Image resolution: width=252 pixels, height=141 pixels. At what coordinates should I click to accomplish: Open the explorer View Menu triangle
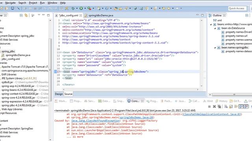click(x=39, y=15)
